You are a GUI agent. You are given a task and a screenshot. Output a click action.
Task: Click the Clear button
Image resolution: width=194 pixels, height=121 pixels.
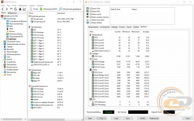pyautogui.click(x=116, y=118)
